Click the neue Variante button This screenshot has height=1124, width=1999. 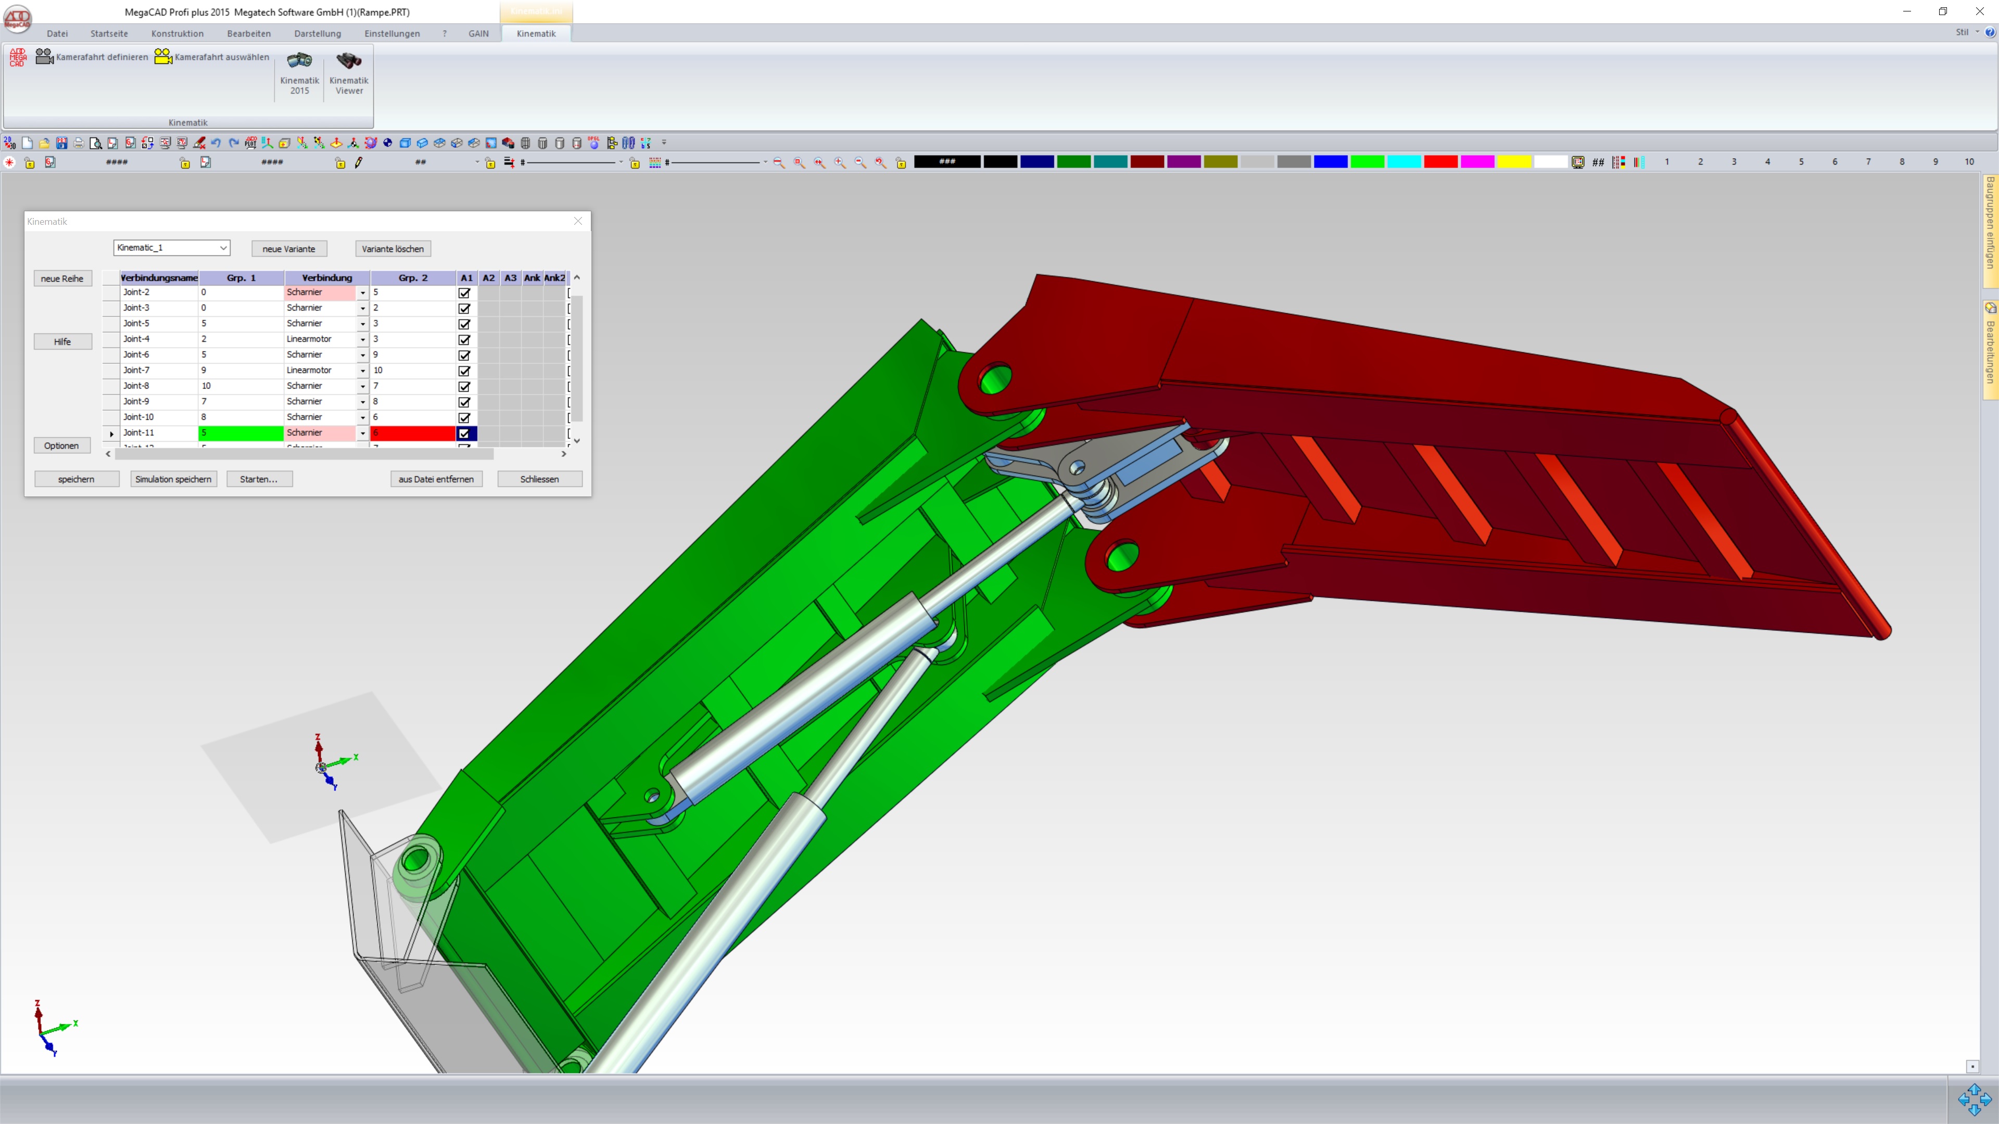pyautogui.click(x=289, y=248)
